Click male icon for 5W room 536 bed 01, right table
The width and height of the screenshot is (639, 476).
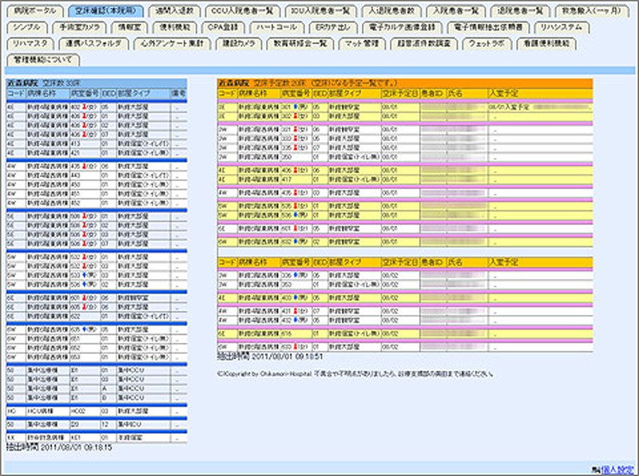[x=296, y=214]
